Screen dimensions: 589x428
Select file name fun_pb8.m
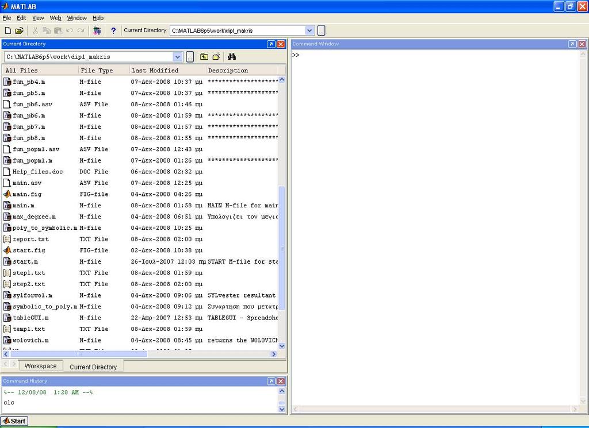pos(29,138)
